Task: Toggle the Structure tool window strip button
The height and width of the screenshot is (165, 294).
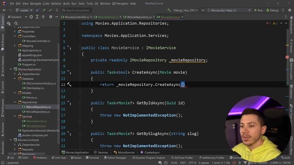Action: coord(2,129)
